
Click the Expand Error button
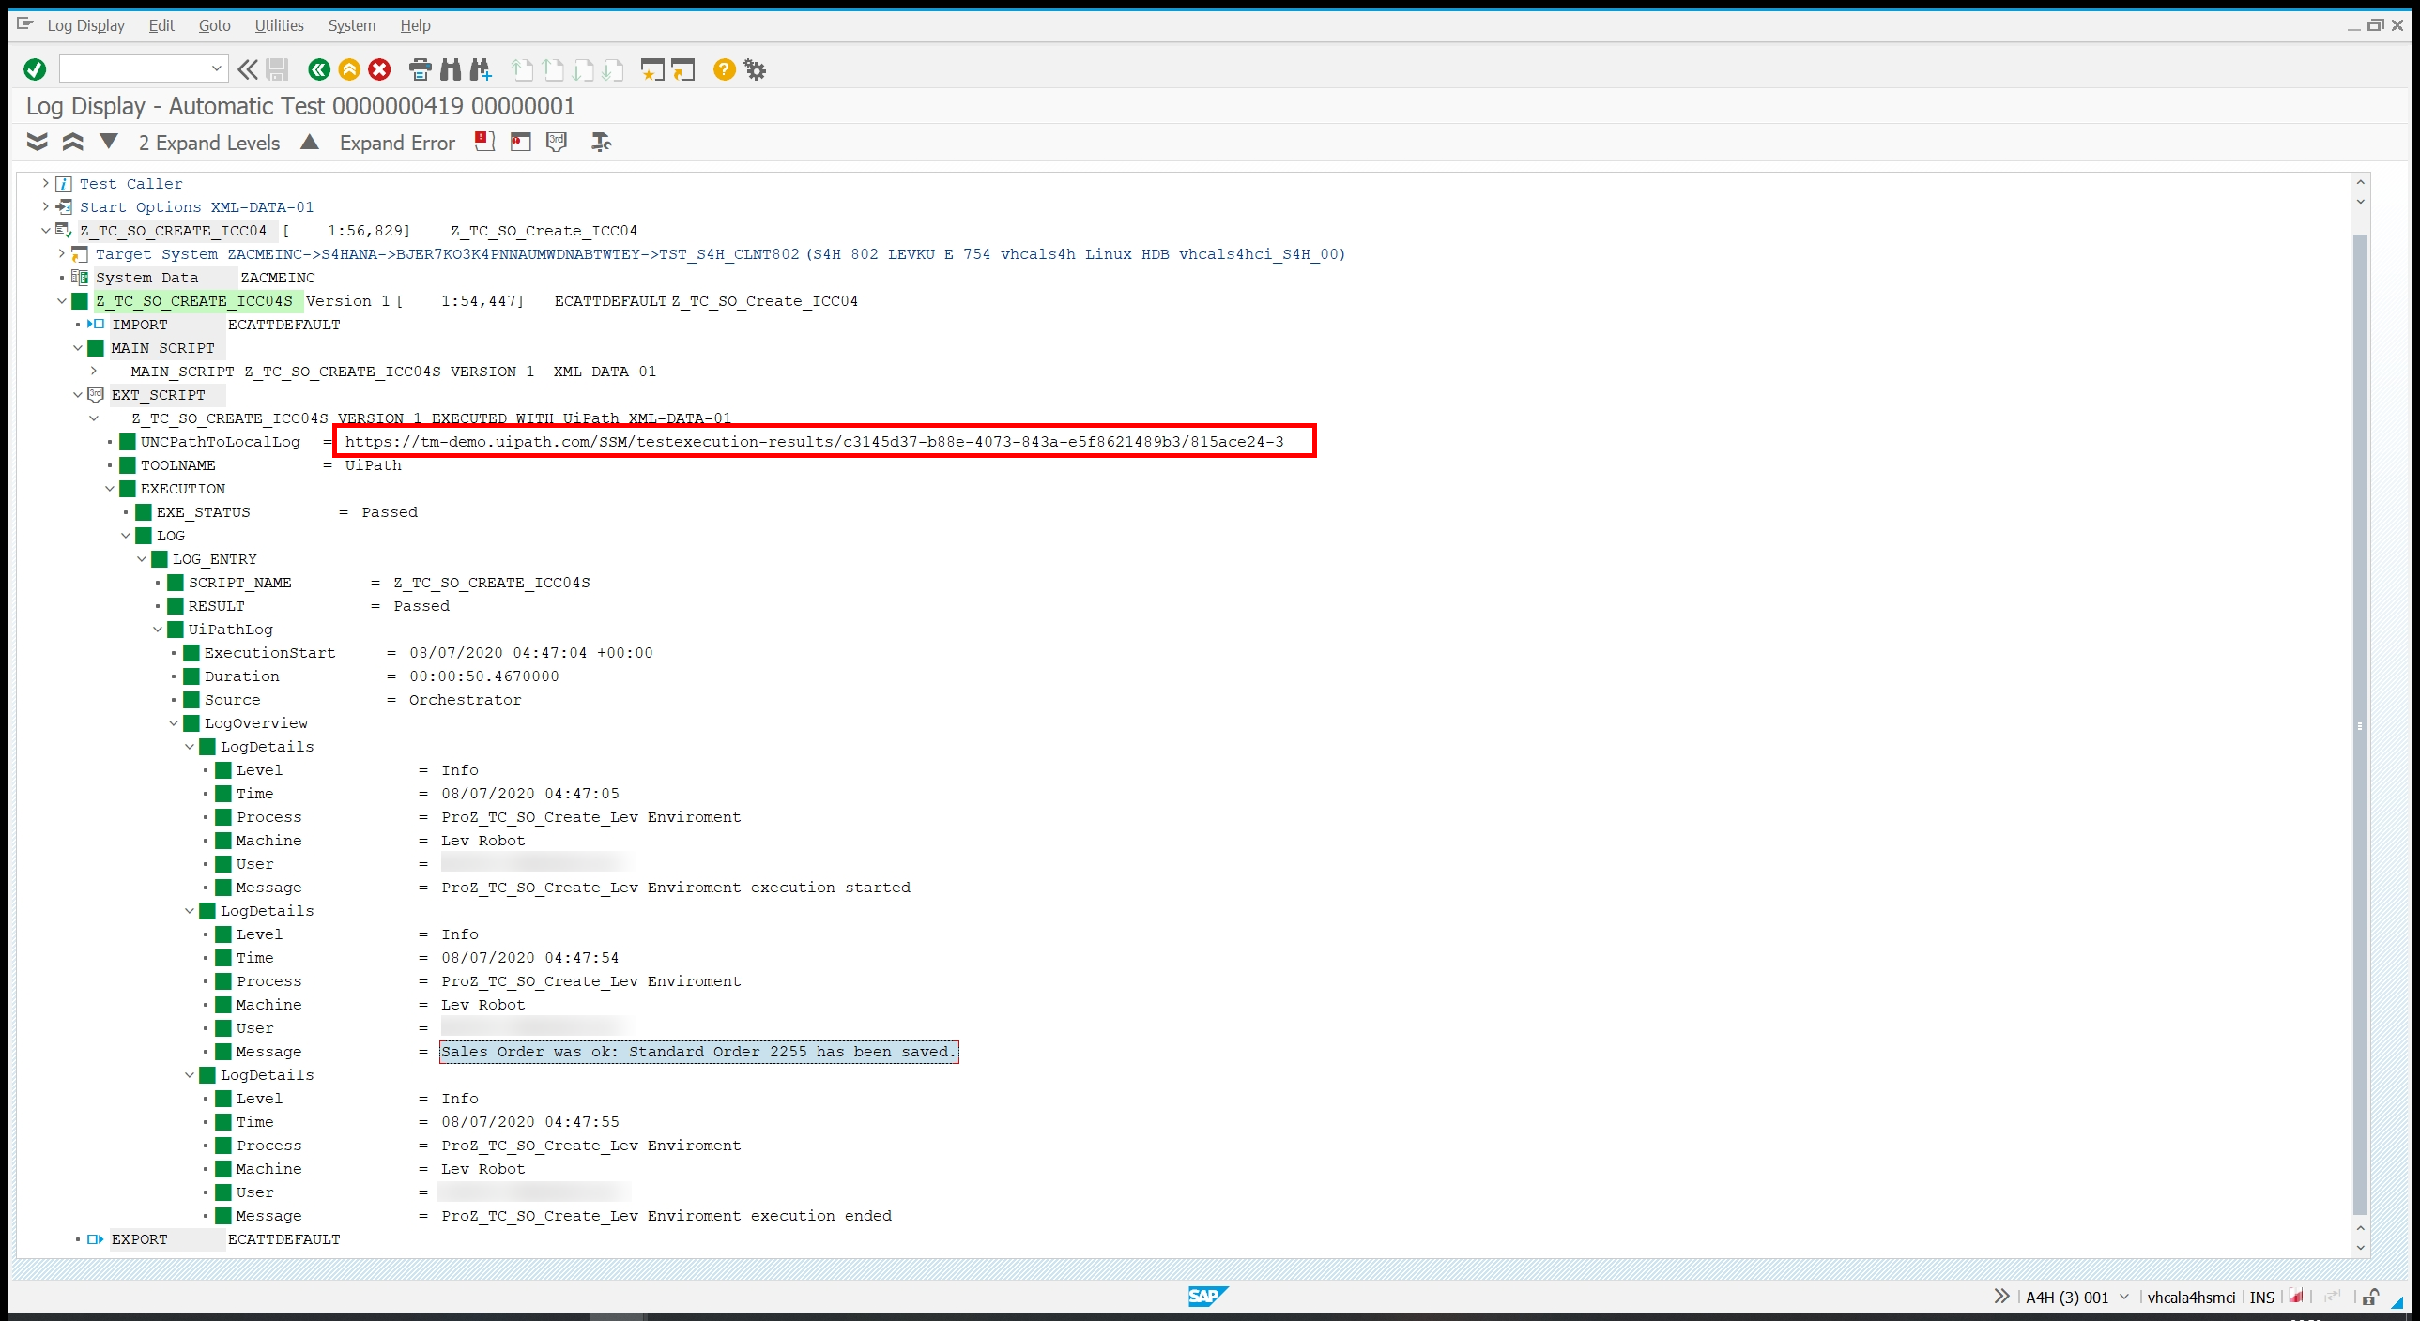click(396, 143)
